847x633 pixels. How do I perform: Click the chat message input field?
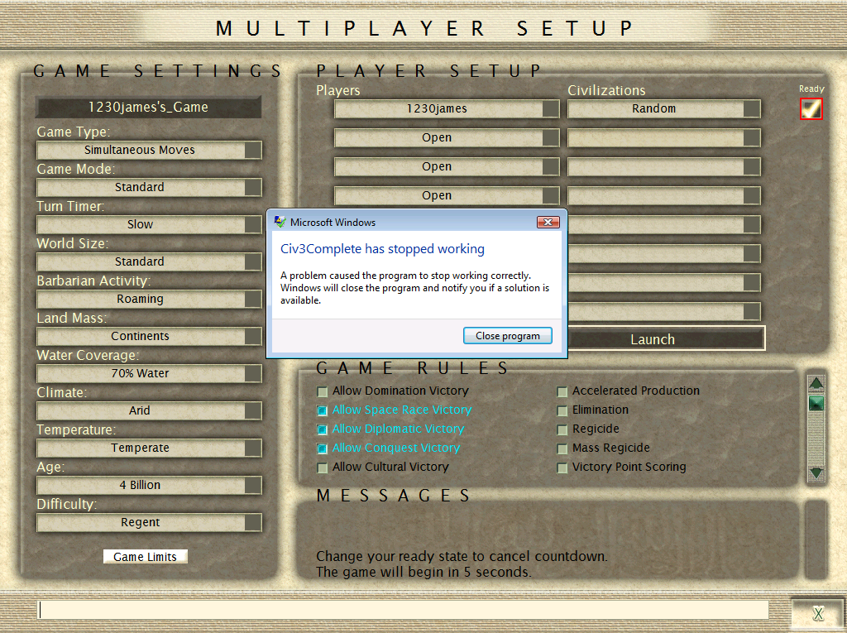pyautogui.click(x=404, y=610)
